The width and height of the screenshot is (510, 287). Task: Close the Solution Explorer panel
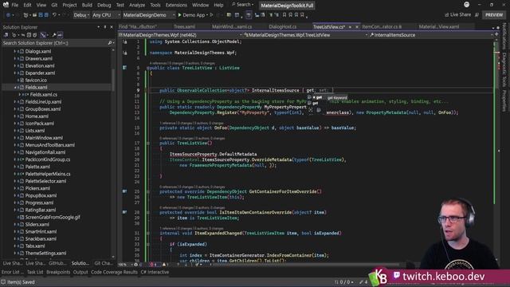112,27
